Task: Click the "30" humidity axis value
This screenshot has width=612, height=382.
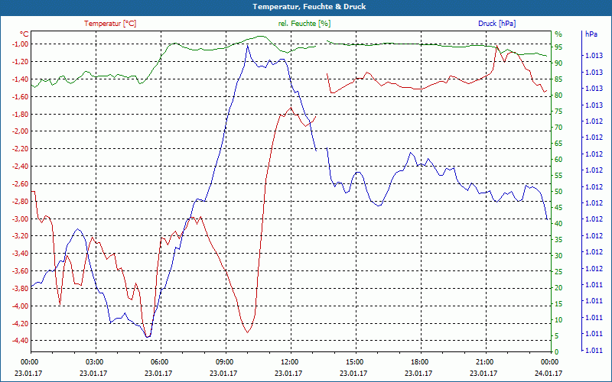Action: coord(558,256)
